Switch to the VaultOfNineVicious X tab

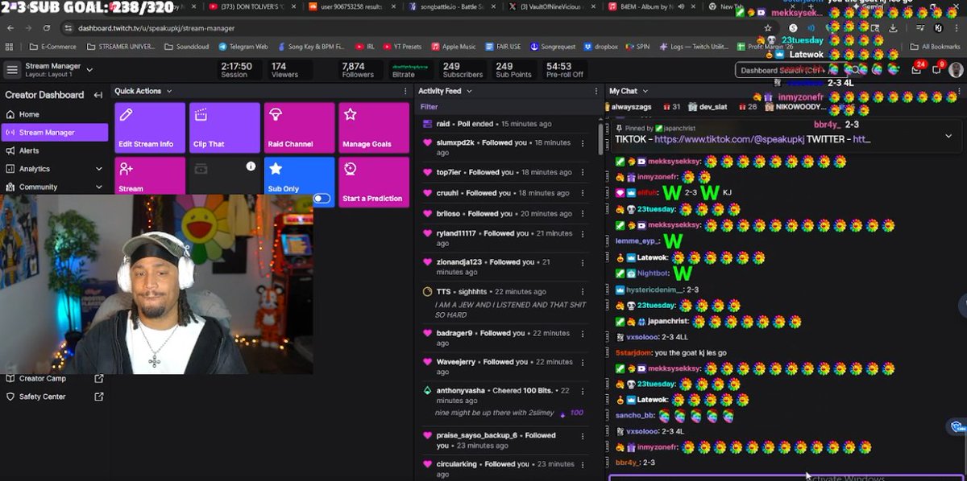tap(551, 6)
